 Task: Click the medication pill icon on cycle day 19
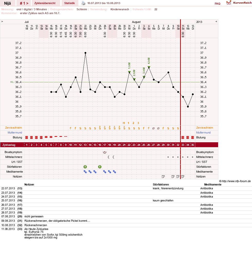pos(115,172)
